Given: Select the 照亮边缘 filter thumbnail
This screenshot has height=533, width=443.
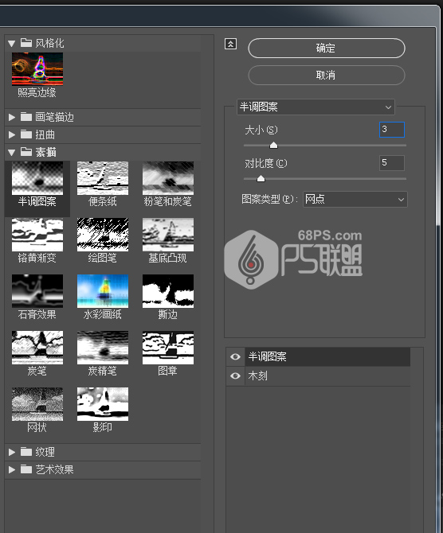Looking at the screenshot, I should click(37, 69).
